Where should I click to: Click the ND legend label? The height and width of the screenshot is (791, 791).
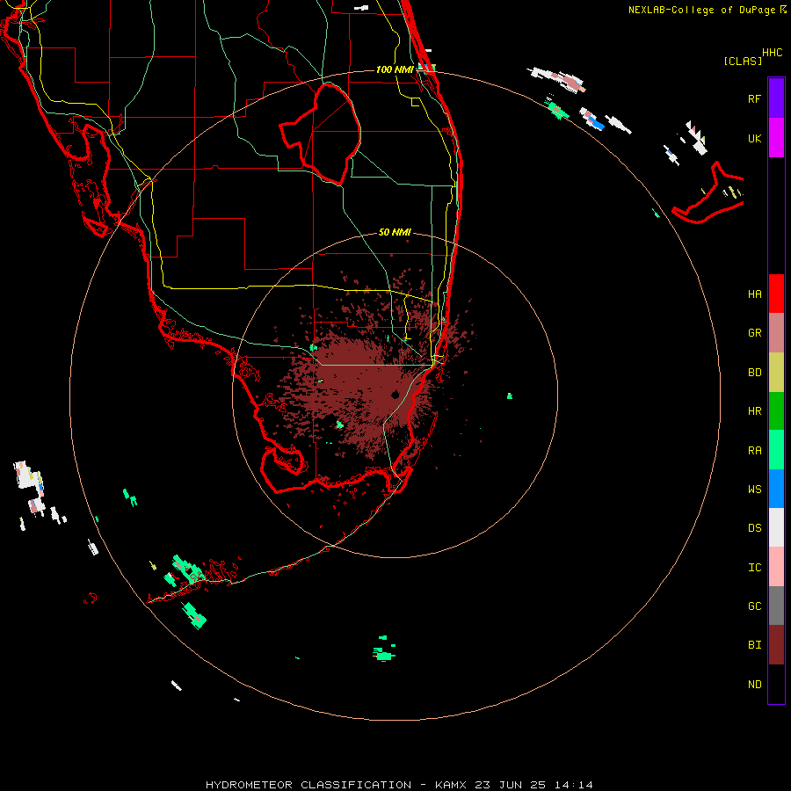click(x=754, y=685)
